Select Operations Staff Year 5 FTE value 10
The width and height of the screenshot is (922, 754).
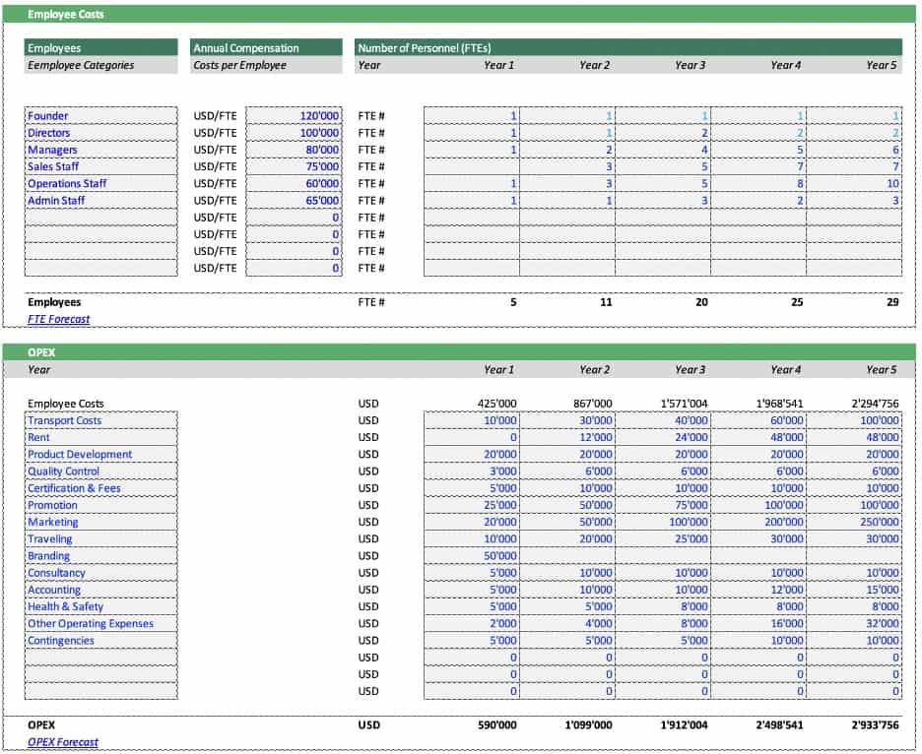pyautogui.click(x=854, y=183)
